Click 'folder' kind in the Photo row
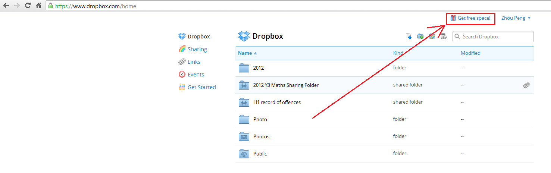Viewport: 551px width, 173px height. point(400,119)
